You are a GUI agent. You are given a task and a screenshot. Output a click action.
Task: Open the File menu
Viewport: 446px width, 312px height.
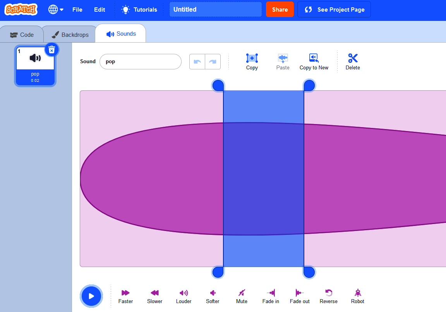[x=77, y=9]
